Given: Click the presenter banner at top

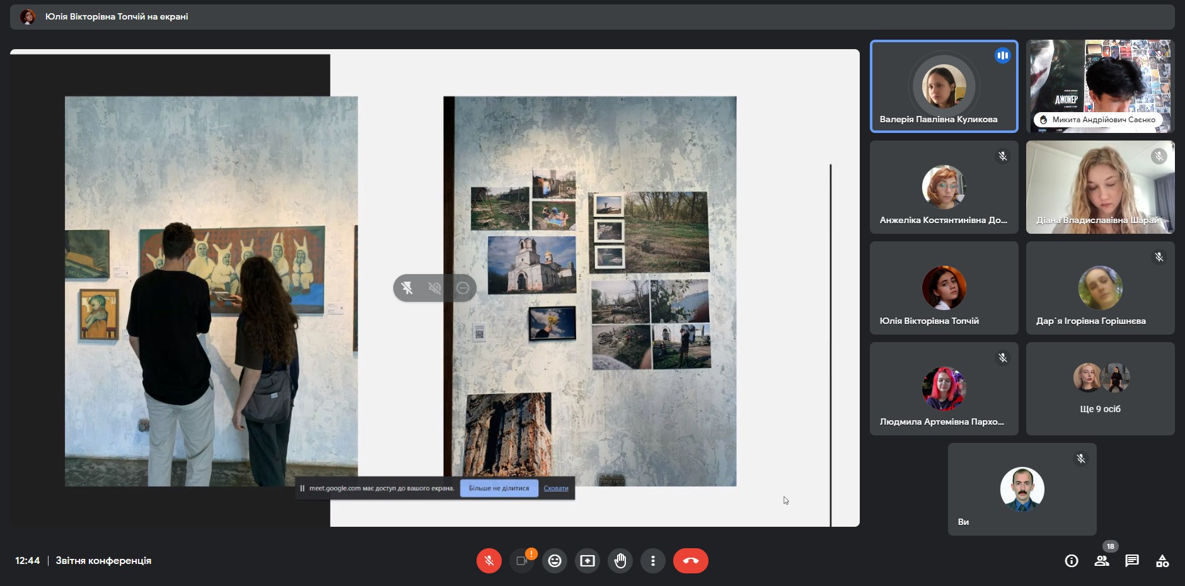Looking at the screenshot, I should 117,17.
